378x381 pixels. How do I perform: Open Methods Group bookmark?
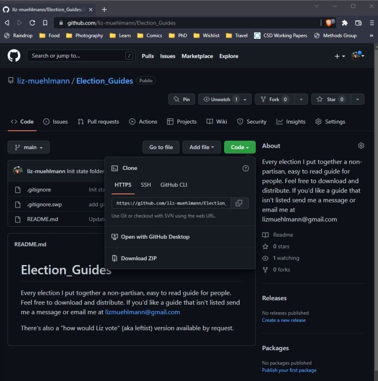tap(335, 35)
